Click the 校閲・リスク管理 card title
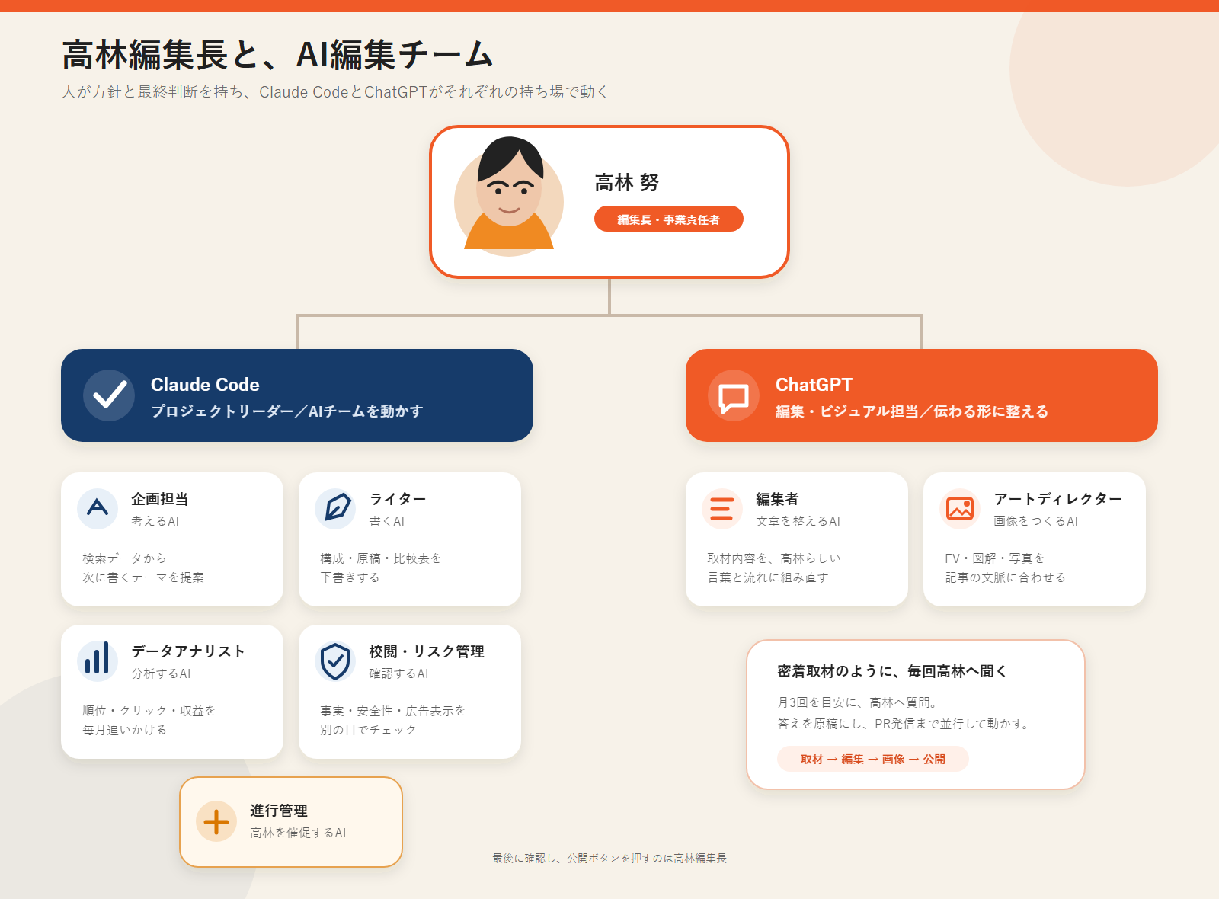Image resolution: width=1219 pixels, height=899 pixels. click(x=427, y=651)
